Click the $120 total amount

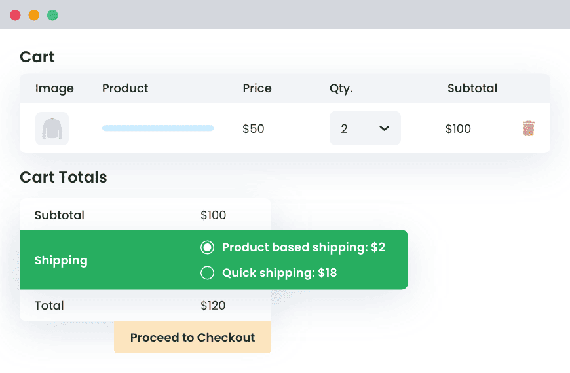click(x=213, y=306)
